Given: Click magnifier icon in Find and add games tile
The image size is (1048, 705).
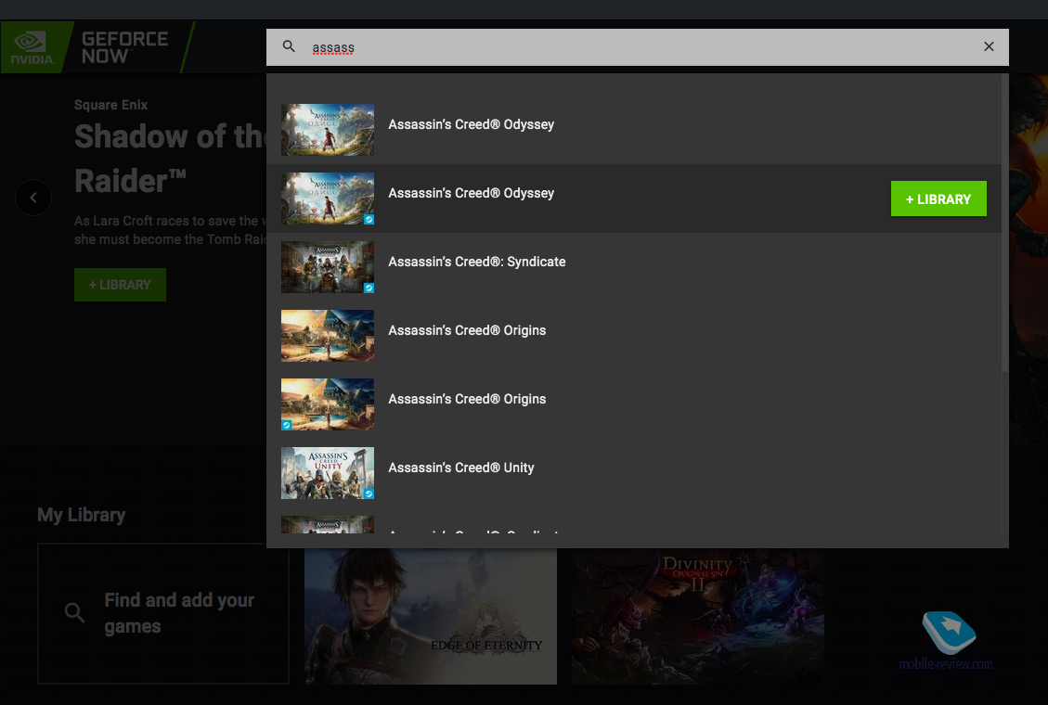Looking at the screenshot, I should tap(74, 612).
